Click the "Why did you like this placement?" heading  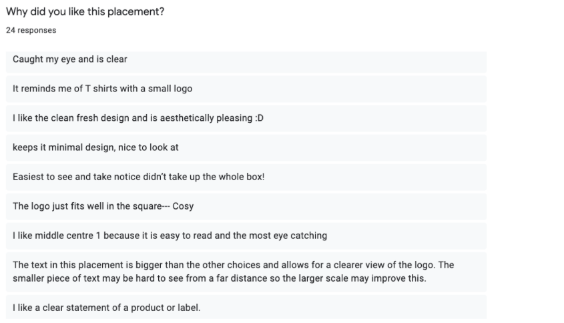85,13
